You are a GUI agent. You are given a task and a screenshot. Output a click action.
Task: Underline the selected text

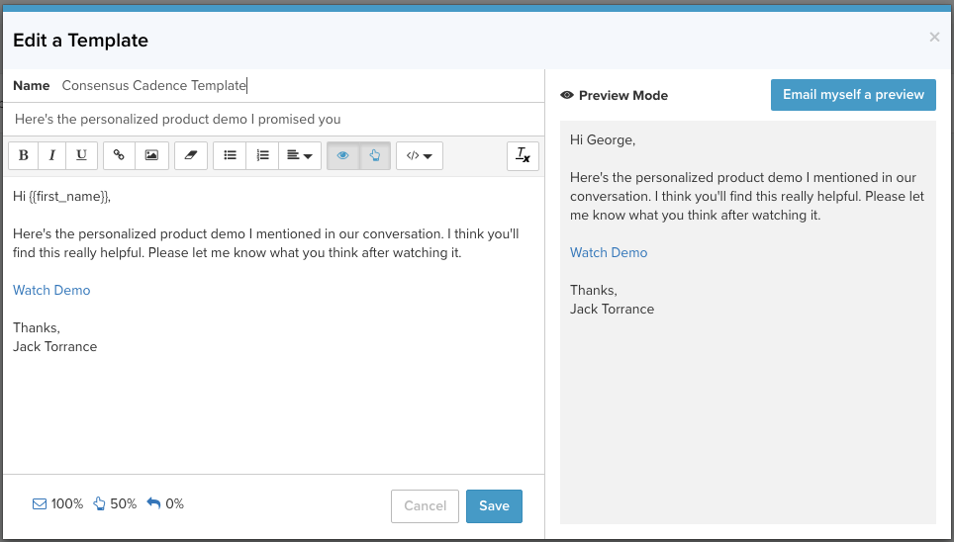click(x=81, y=156)
